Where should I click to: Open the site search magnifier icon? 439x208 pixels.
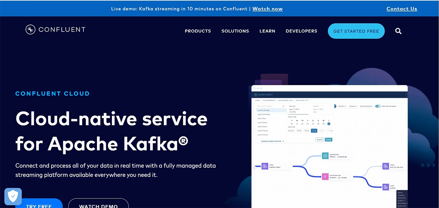[398, 31]
